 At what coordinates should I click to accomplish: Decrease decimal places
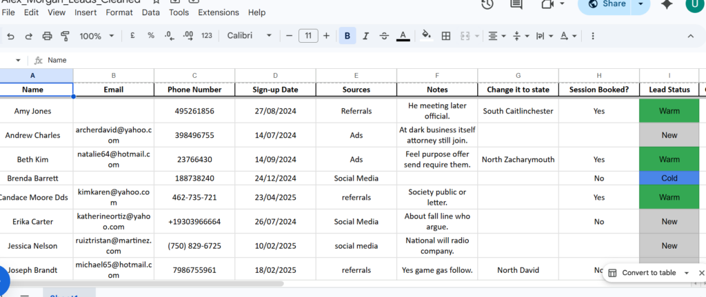click(170, 36)
